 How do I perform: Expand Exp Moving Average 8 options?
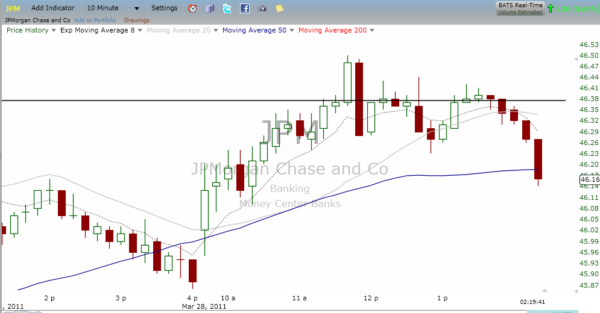(x=140, y=30)
